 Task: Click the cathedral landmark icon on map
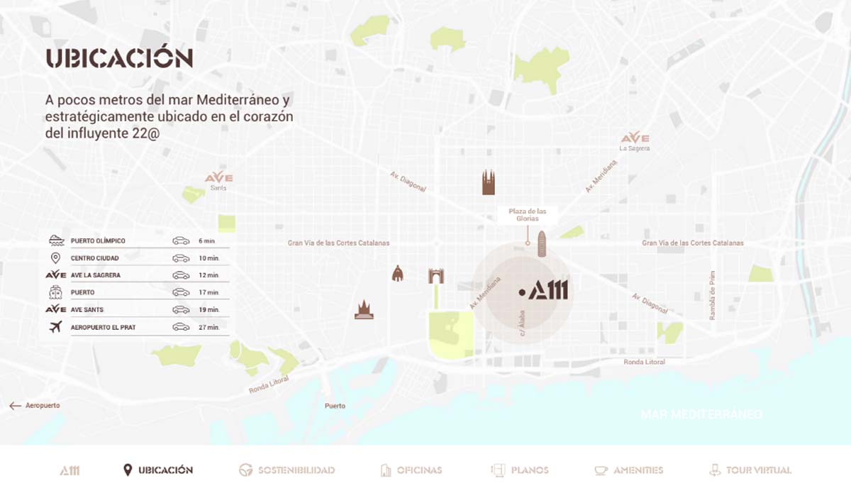click(364, 309)
